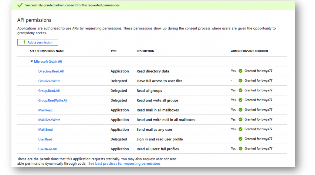Click 'Application' type in Mail.Send row
315x175 pixels.
[120, 129]
